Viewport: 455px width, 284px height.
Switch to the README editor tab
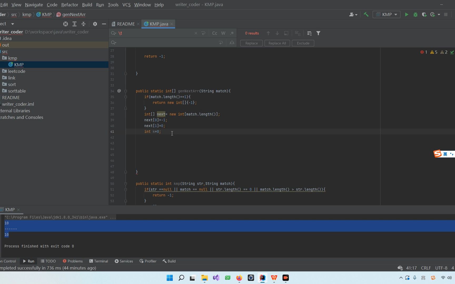point(126,24)
